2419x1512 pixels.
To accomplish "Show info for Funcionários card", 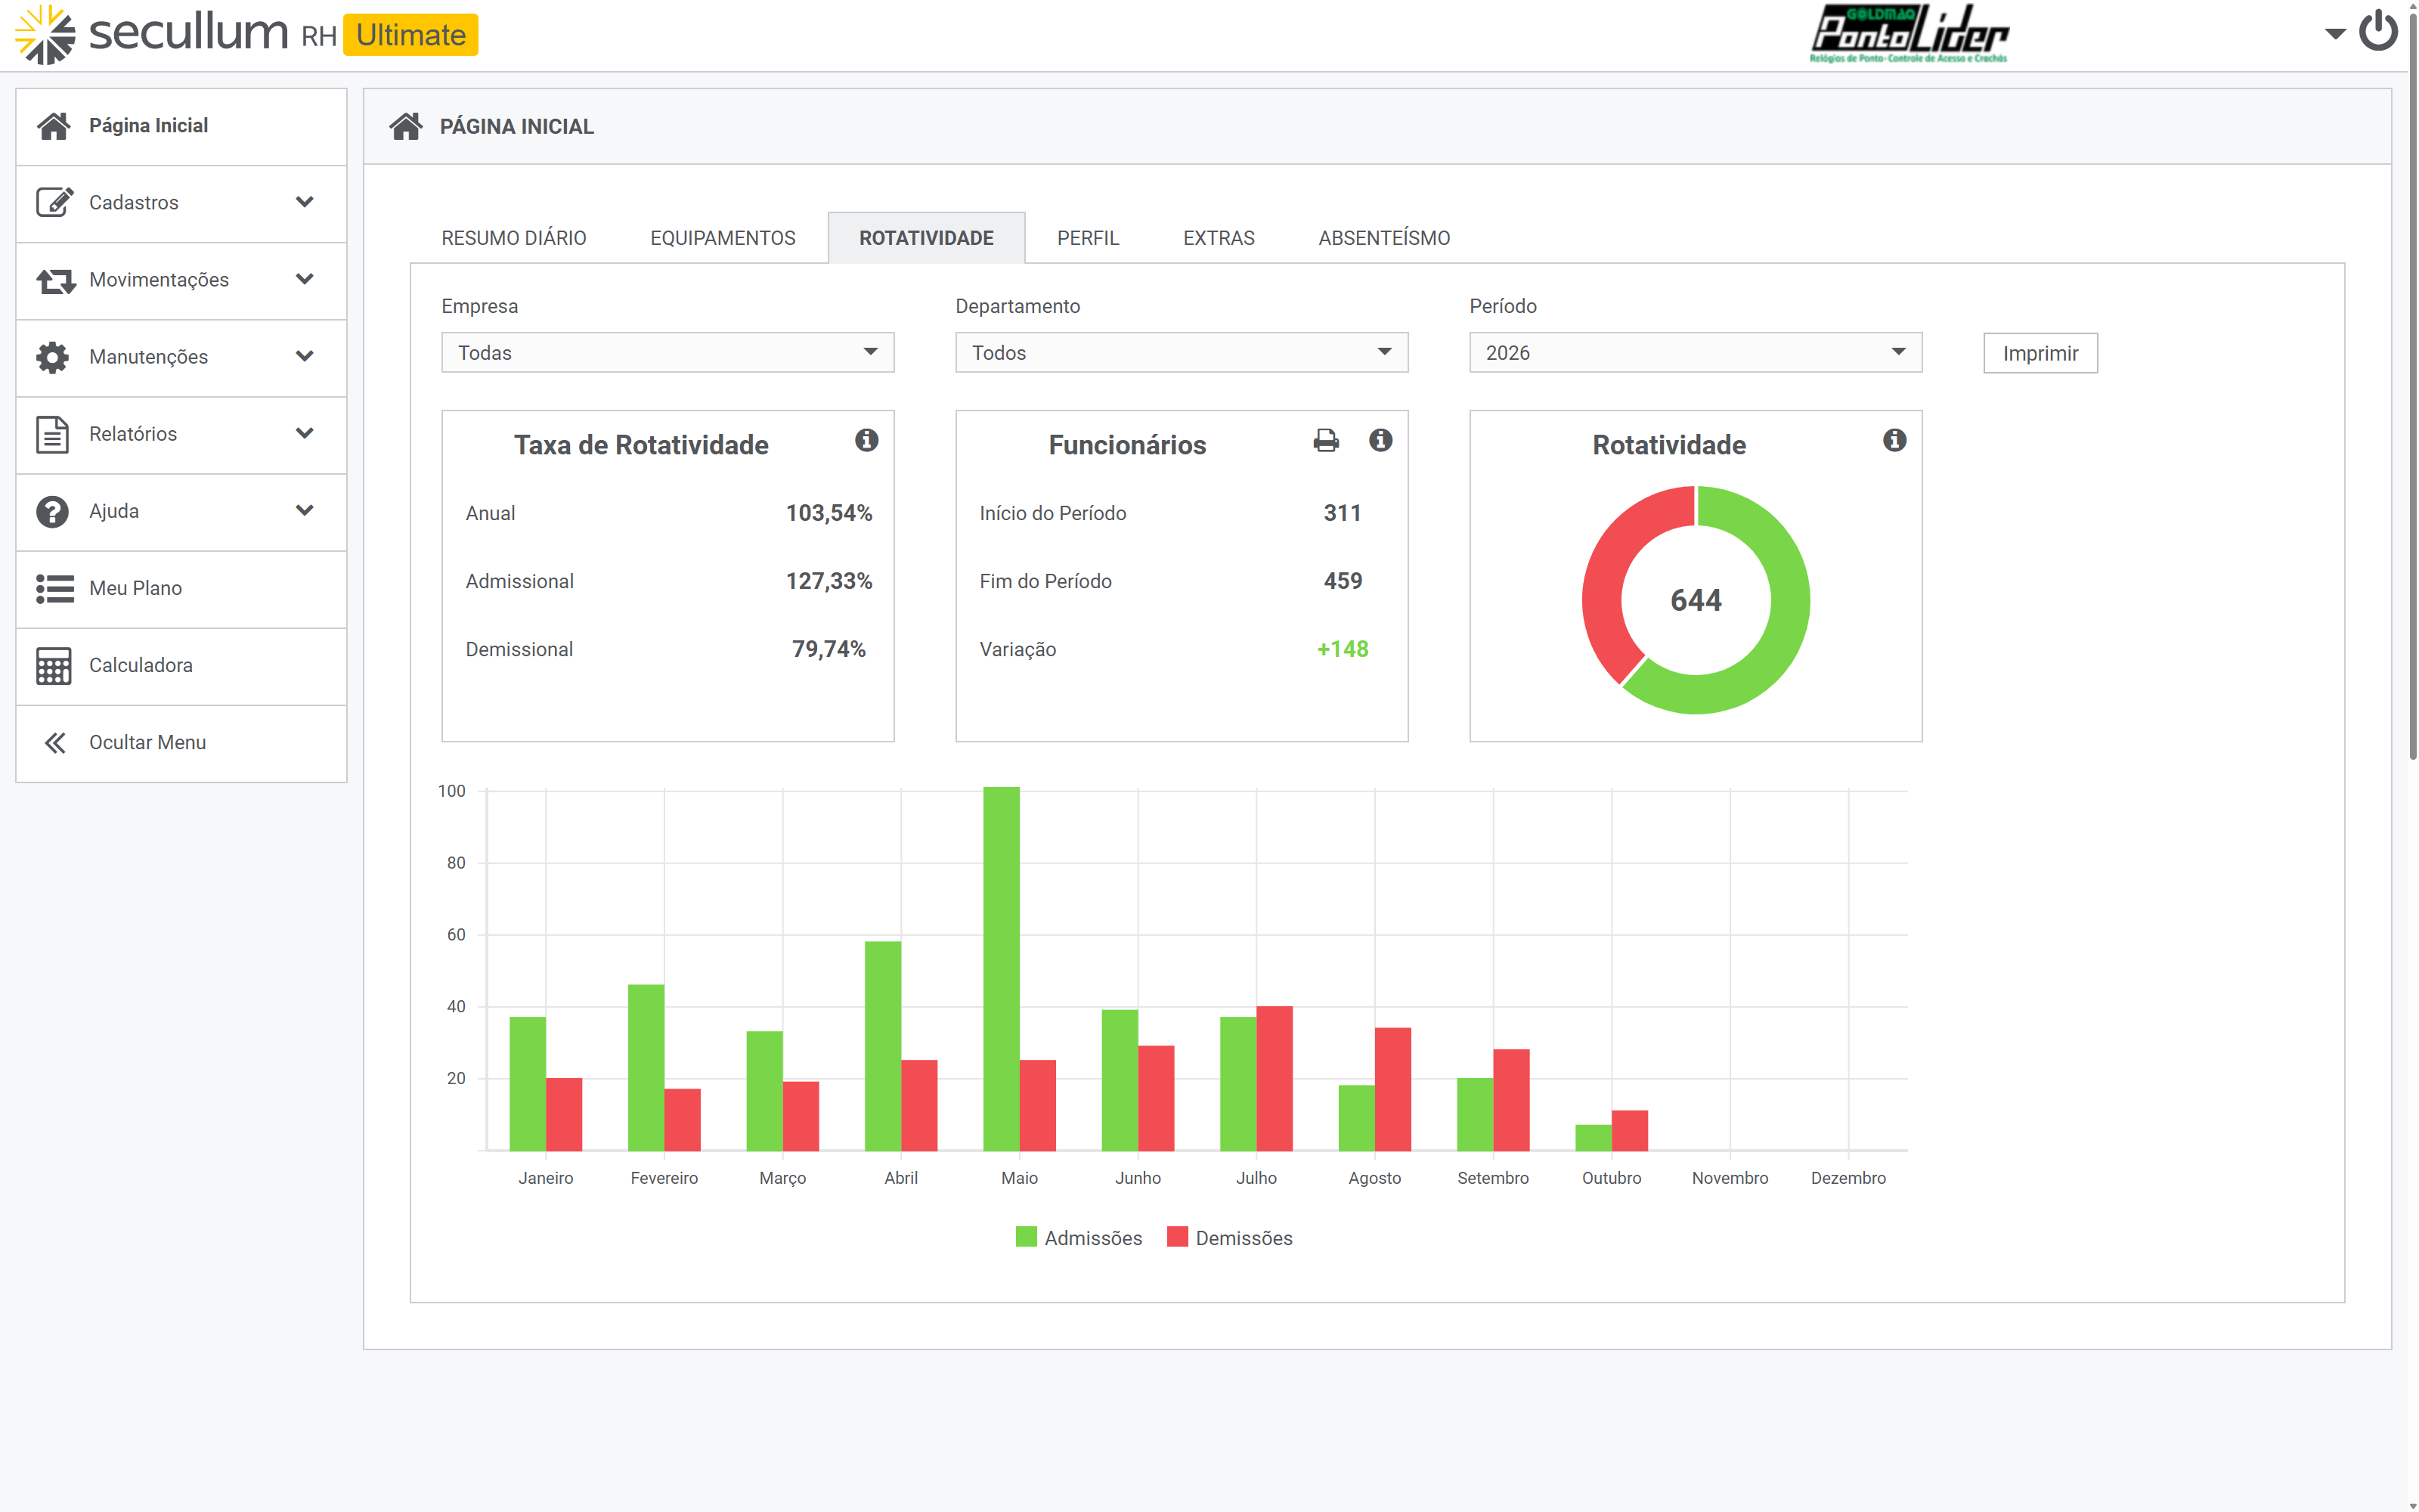I will click(x=1380, y=440).
